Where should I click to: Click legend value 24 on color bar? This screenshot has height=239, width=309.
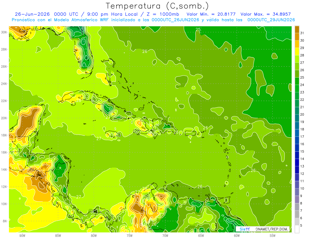coord(302,85)
